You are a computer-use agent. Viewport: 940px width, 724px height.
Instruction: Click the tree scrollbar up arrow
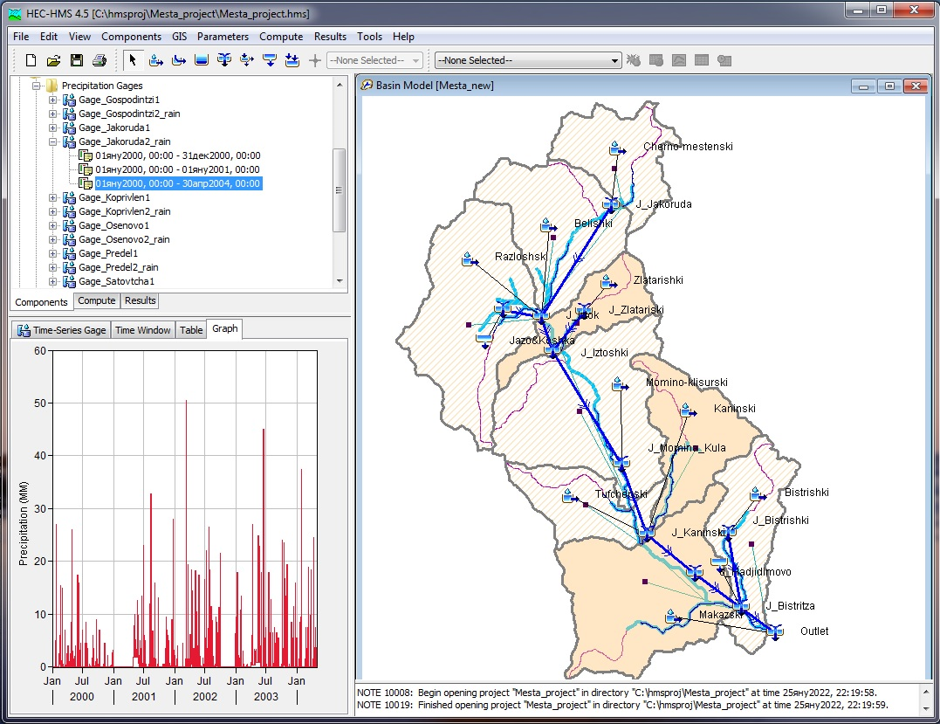pos(340,86)
